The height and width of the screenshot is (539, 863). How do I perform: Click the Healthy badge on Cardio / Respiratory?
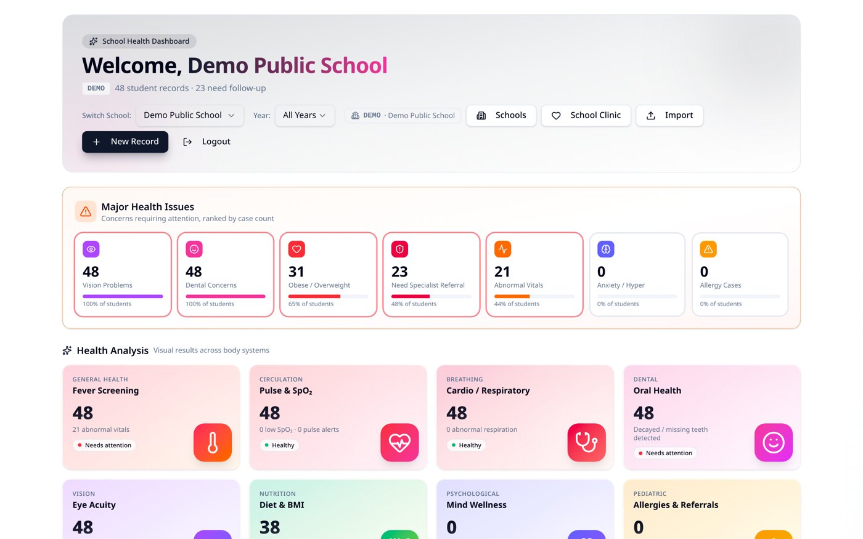pyautogui.click(x=466, y=445)
